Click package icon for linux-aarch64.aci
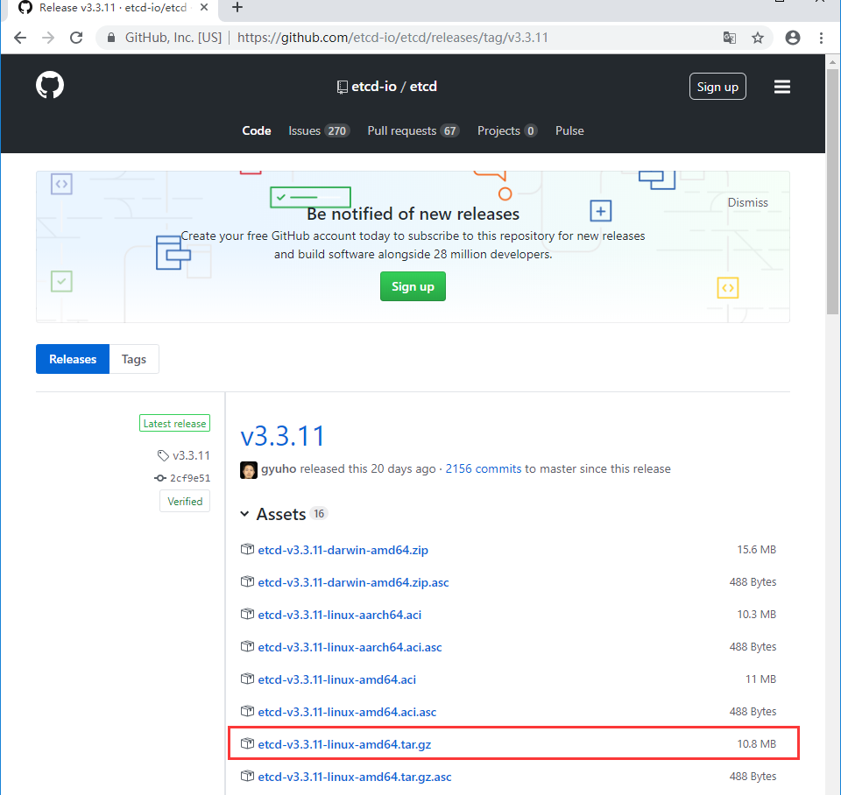 point(247,615)
